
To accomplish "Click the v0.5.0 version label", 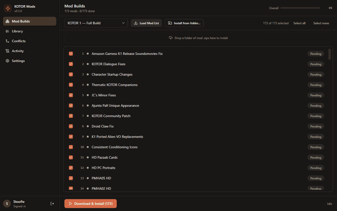I will 18,11.
